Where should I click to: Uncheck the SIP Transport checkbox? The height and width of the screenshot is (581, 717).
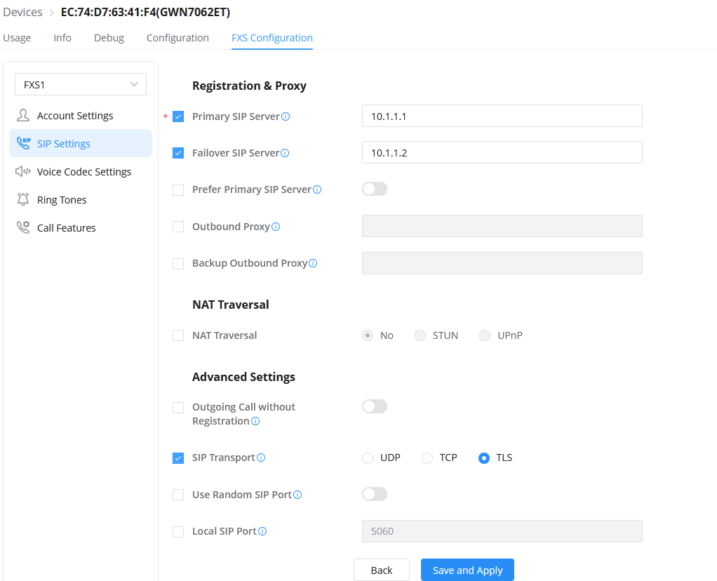[x=178, y=458]
